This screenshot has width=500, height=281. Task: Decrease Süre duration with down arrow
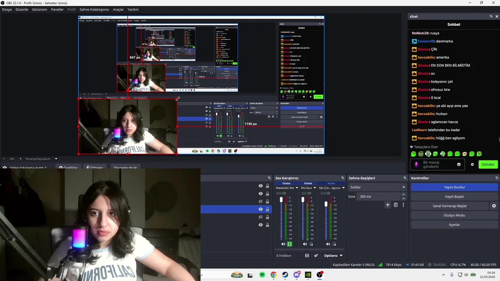pos(404,198)
